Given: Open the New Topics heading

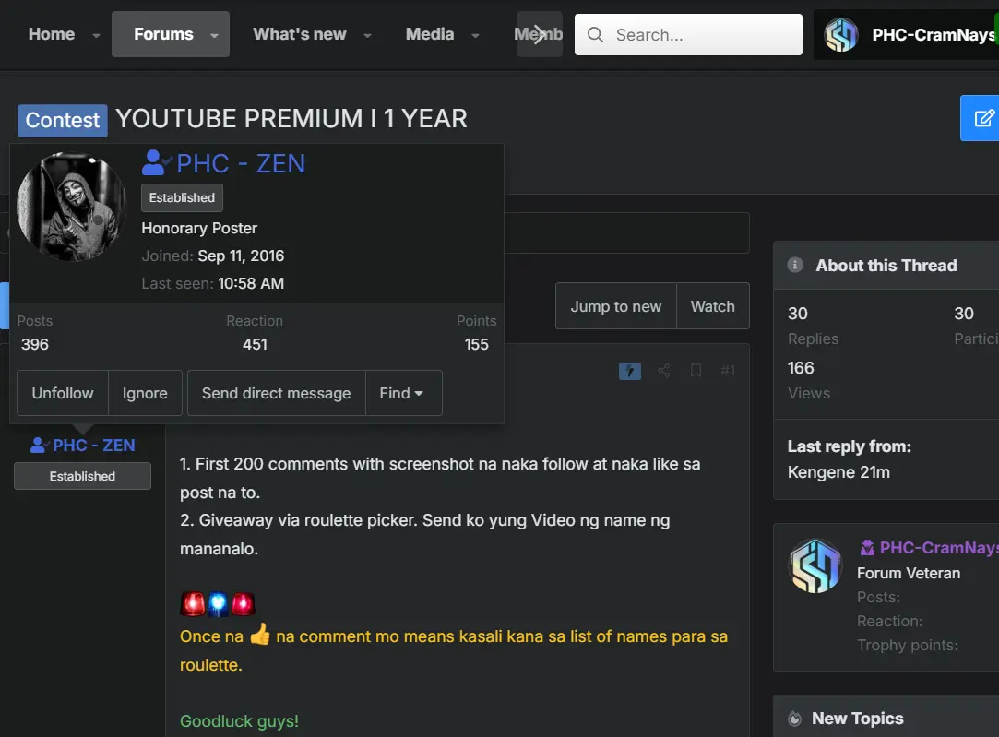Looking at the screenshot, I should click(x=858, y=719).
